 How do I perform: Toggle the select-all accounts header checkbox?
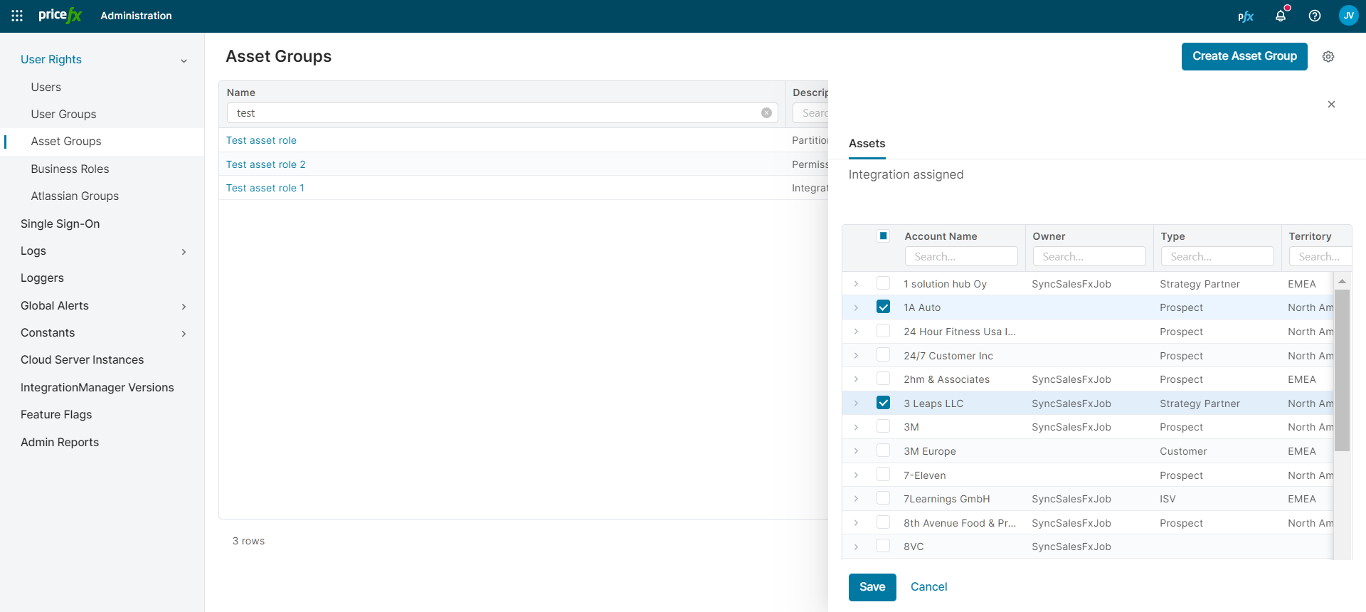tap(883, 236)
